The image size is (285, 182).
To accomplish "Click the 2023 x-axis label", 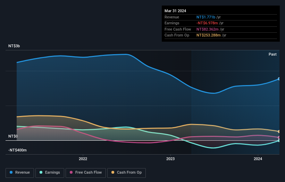I will pyautogui.click(x=170, y=159).
